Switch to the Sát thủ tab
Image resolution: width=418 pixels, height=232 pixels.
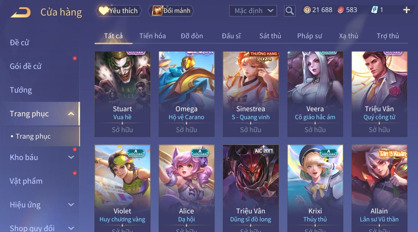tap(270, 36)
